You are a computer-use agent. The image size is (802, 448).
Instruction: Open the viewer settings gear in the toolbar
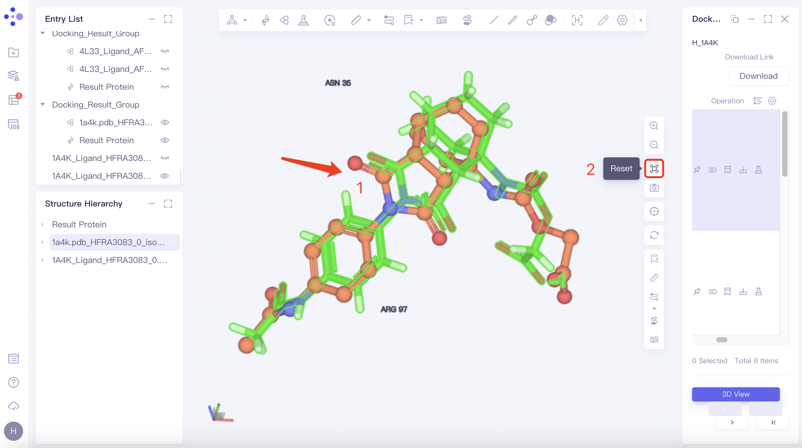click(x=622, y=20)
